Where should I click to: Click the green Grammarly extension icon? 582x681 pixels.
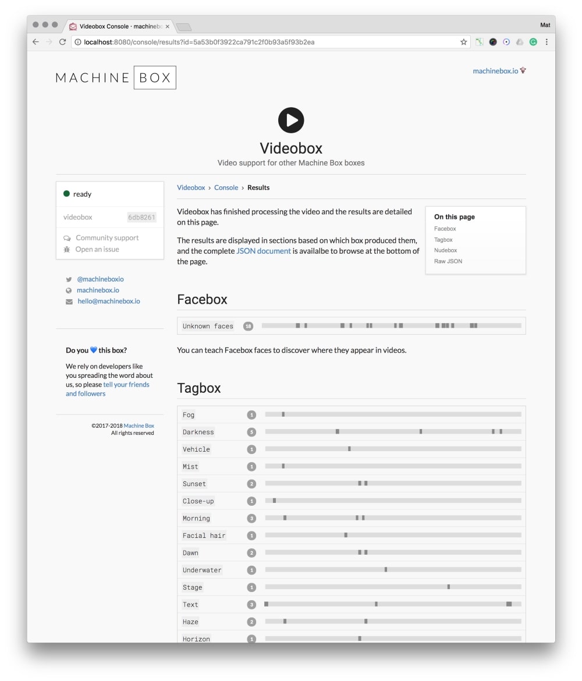pos(533,42)
